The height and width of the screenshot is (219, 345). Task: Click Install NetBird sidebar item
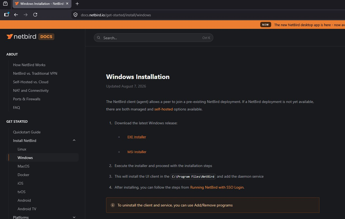pos(25,141)
